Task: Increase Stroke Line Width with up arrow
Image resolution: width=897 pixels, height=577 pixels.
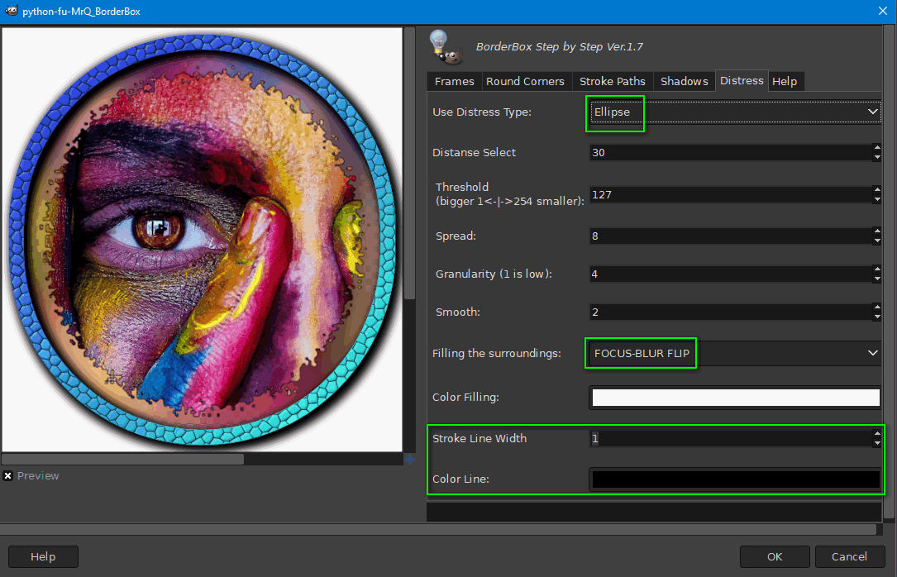Action: [877, 434]
